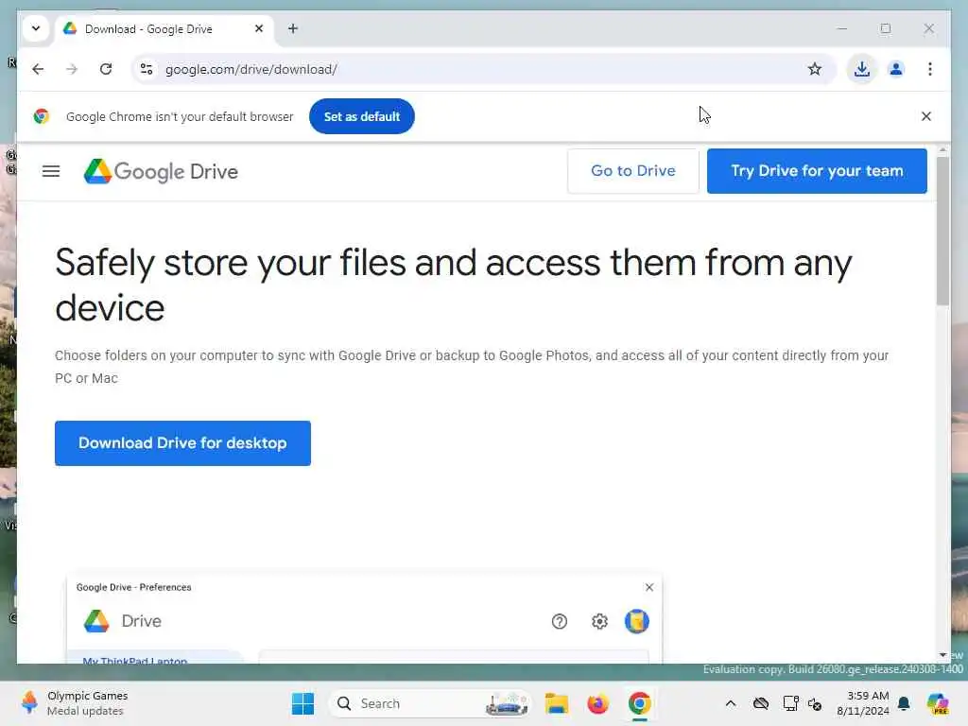Bookmark this page with star icon
Viewport: 968px width, 726px height.
[815, 69]
